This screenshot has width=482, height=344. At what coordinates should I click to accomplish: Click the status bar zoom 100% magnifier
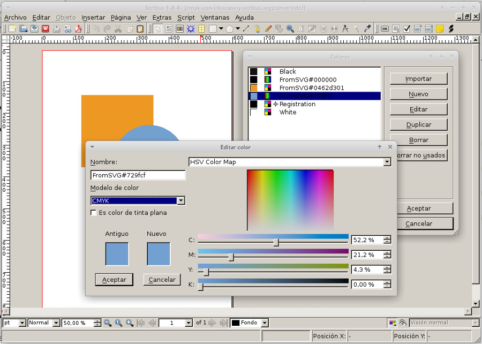coord(119,323)
